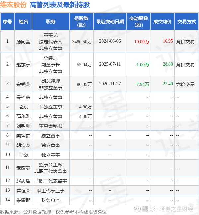This screenshot has height=215, width=199.
Task: Select the name 宋秀龙
Action: (23, 84)
